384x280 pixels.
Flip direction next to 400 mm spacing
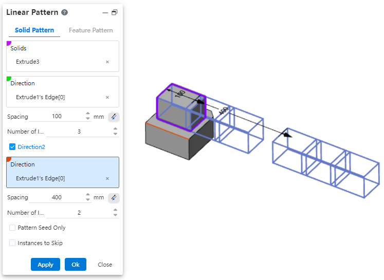click(x=114, y=198)
